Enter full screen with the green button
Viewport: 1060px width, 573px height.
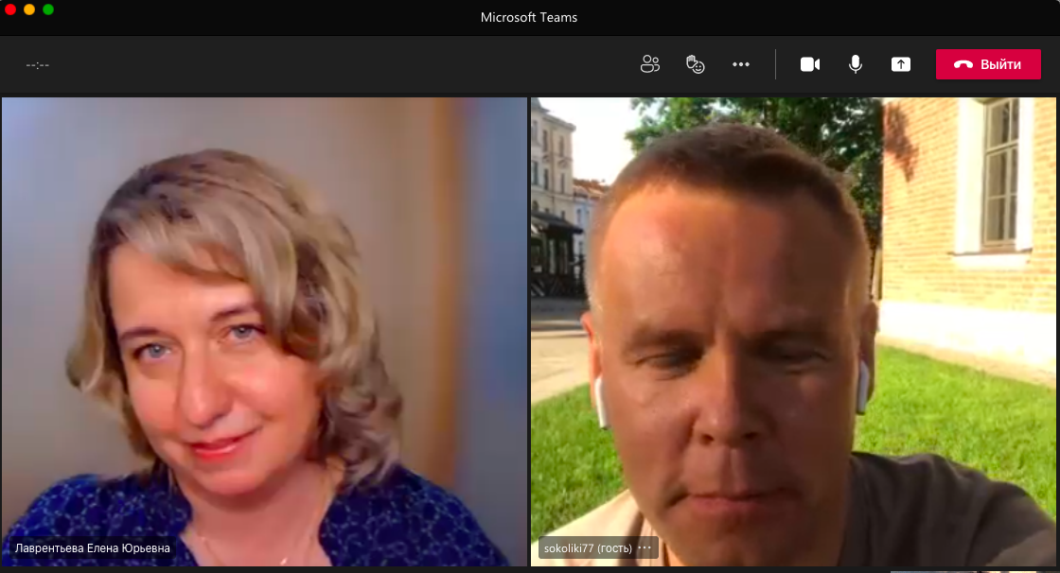point(48,9)
